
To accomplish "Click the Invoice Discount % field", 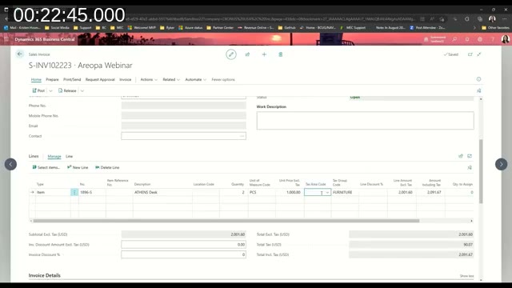I will coord(183,254).
